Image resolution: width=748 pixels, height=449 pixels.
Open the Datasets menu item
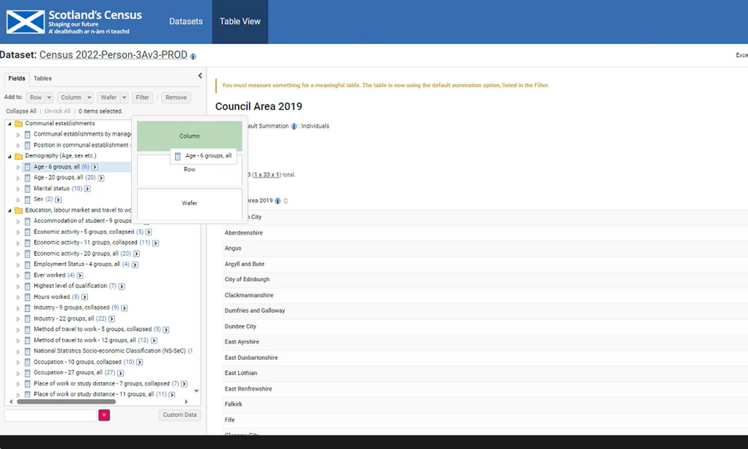[186, 22]
